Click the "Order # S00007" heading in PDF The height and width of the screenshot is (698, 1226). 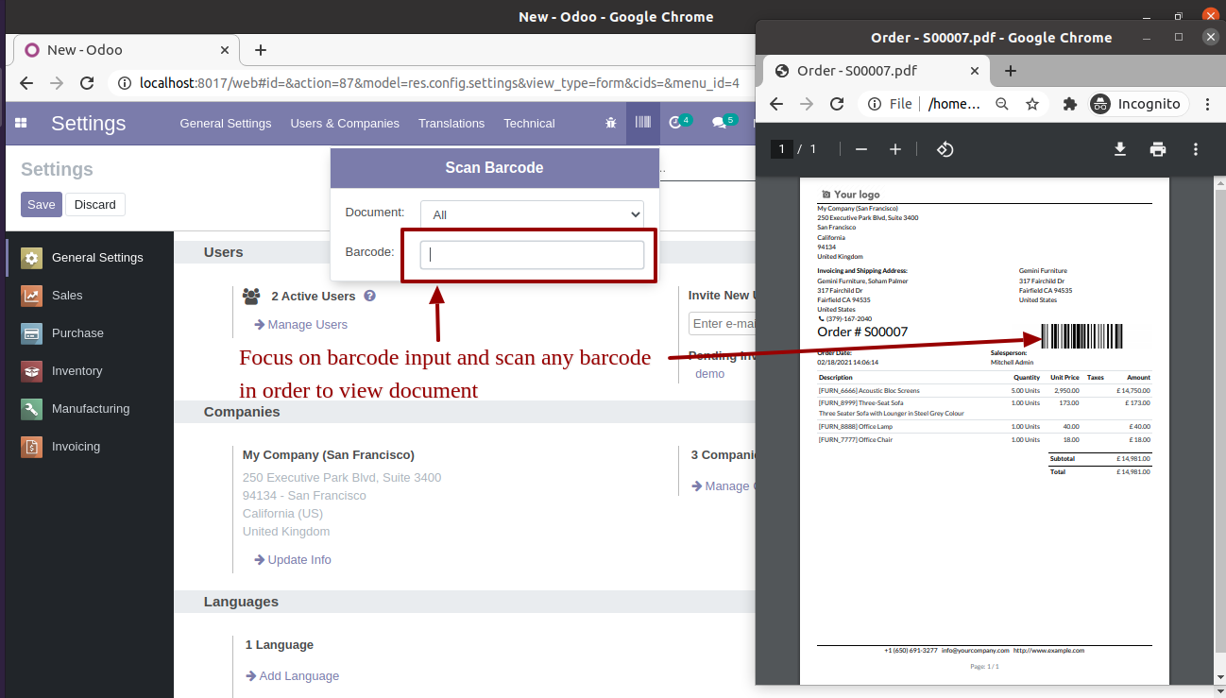coord(862,332)
